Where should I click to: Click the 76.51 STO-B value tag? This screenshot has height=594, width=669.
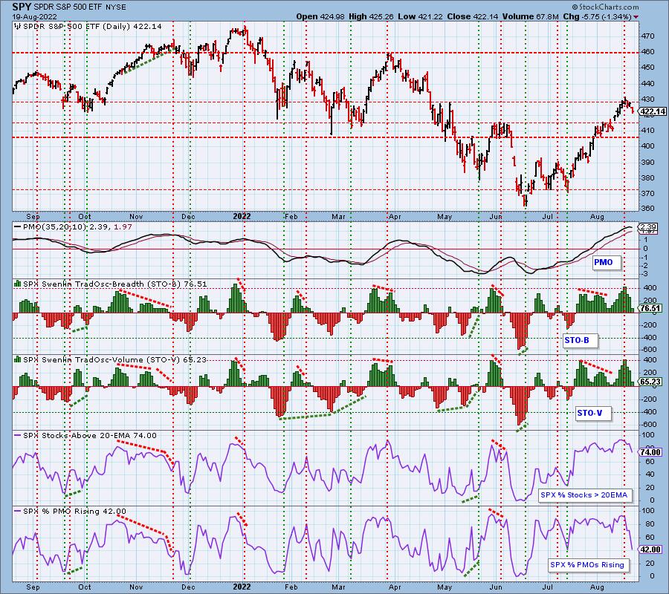click(x=650, y=308)
